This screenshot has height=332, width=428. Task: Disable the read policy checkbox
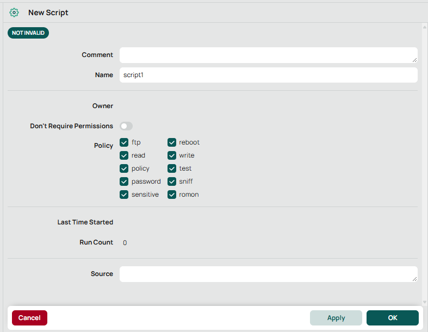click(x=124, y=155)
